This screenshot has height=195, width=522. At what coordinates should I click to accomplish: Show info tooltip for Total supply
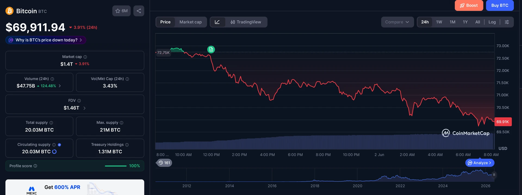tap(51, 123)
